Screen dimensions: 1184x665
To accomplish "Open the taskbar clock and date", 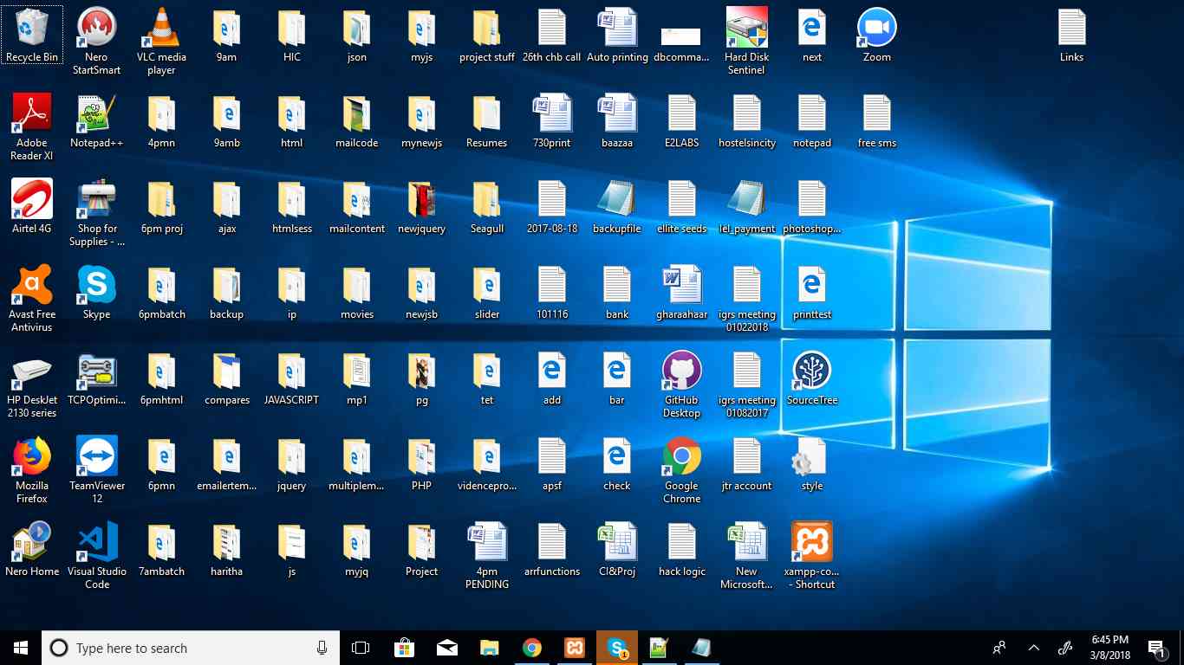I will pyautogui.click(x=1109, y=648).
